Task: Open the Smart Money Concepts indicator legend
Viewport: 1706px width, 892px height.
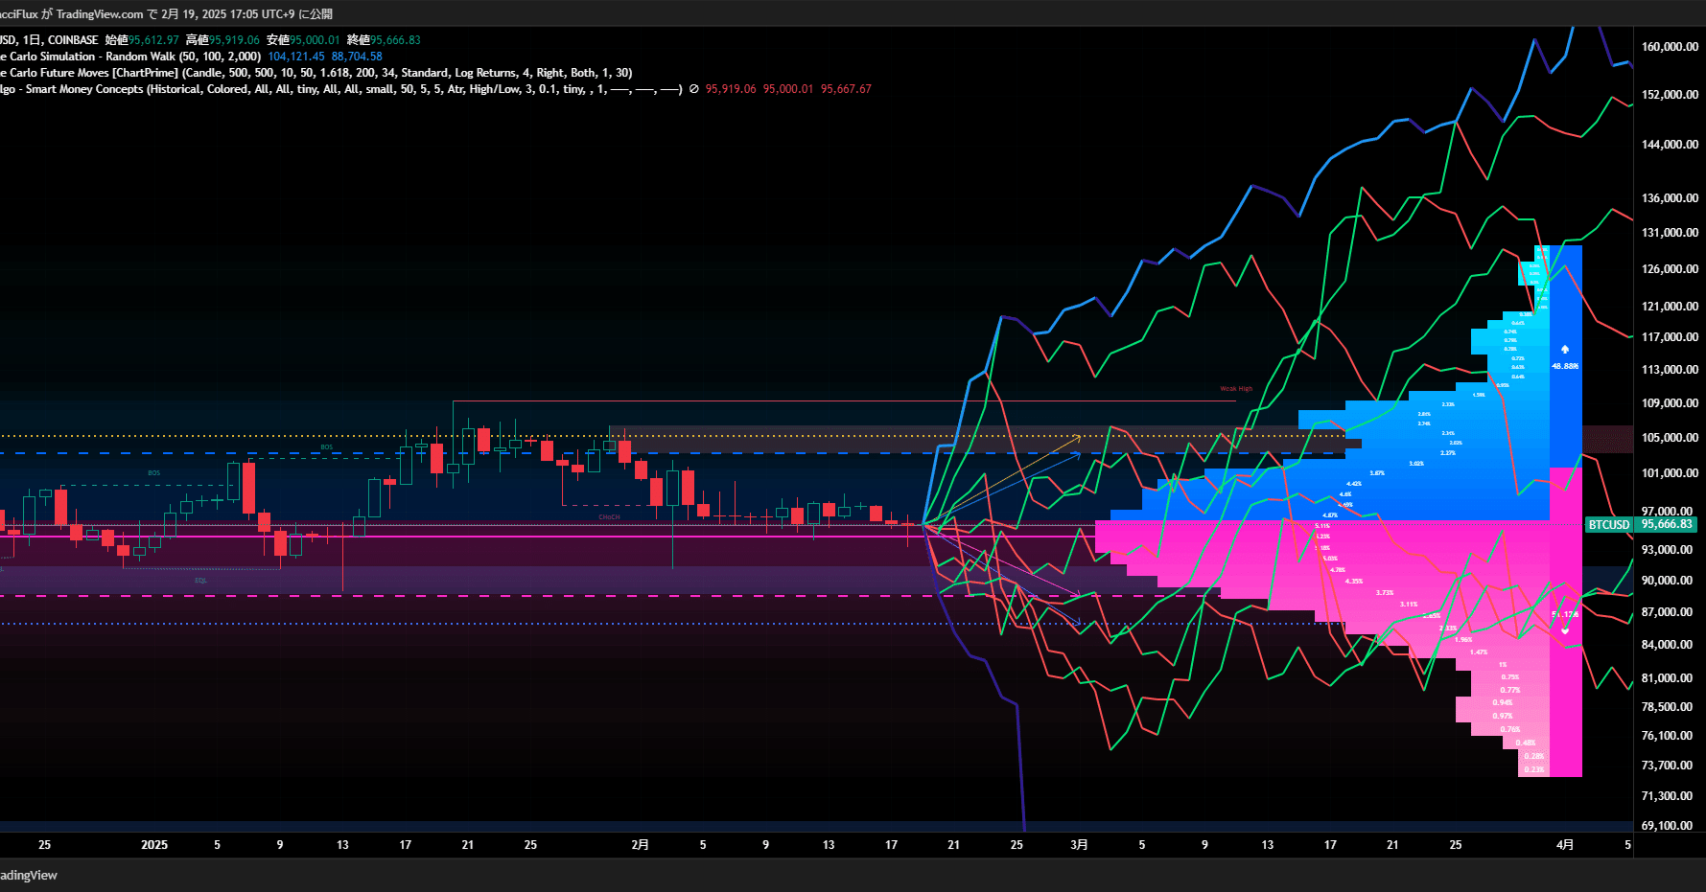Action: click(x=340, y=89)
